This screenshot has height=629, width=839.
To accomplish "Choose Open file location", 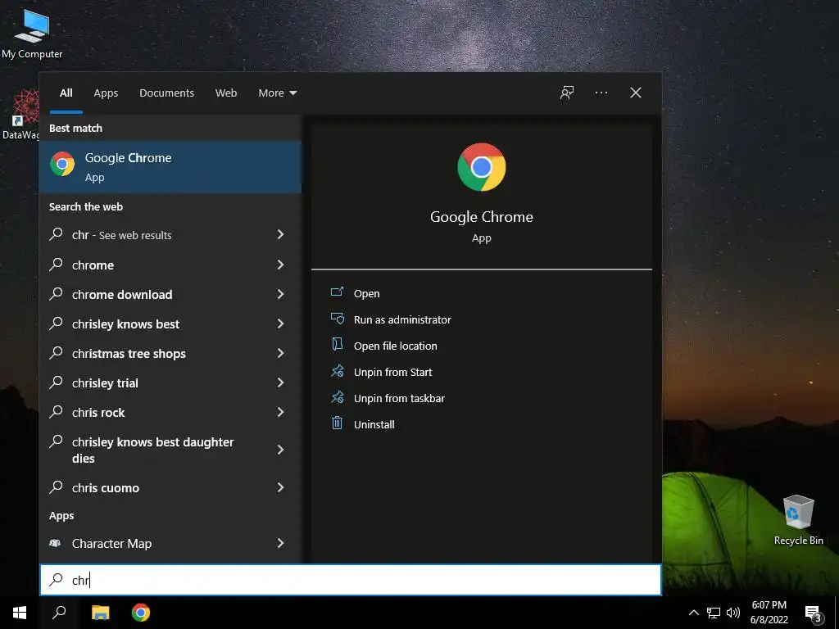I will click(396, 346).
